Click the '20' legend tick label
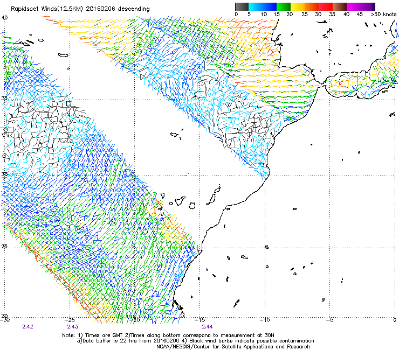 click(290, 15)
